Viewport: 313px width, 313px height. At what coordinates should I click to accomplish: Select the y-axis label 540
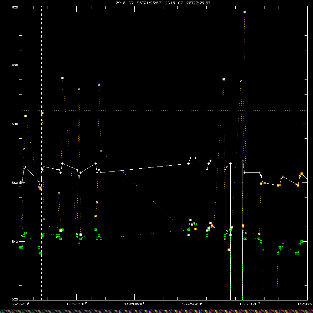tap(15, 242)
